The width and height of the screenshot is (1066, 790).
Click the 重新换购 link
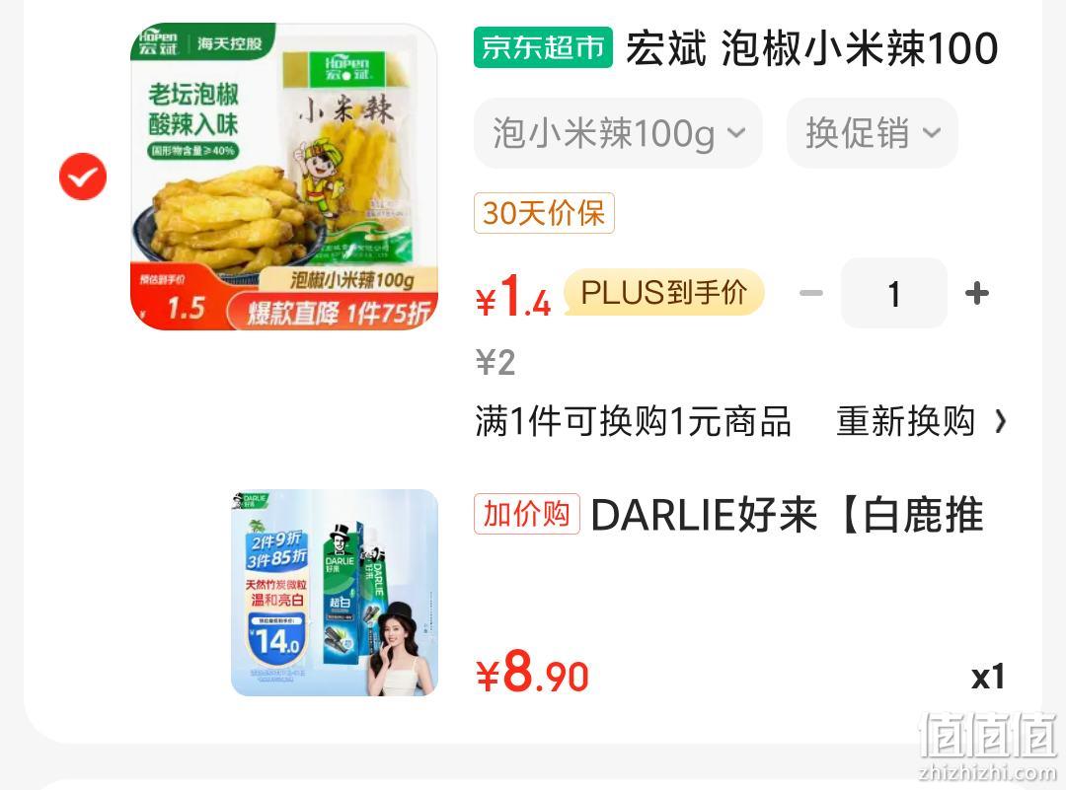point(905,421)
